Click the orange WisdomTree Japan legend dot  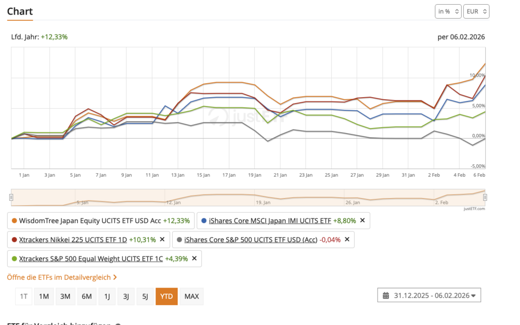coord(14,220)
